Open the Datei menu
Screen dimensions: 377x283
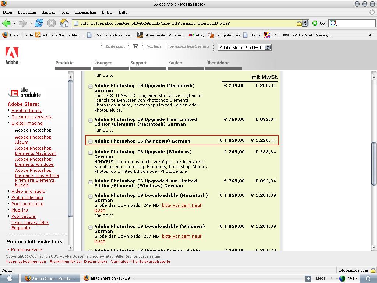tap(7, 12)
